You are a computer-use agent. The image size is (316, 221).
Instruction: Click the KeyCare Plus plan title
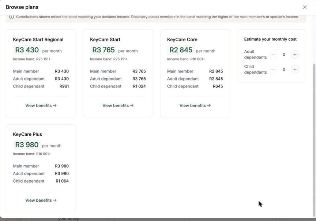click(x=27, y=134)
